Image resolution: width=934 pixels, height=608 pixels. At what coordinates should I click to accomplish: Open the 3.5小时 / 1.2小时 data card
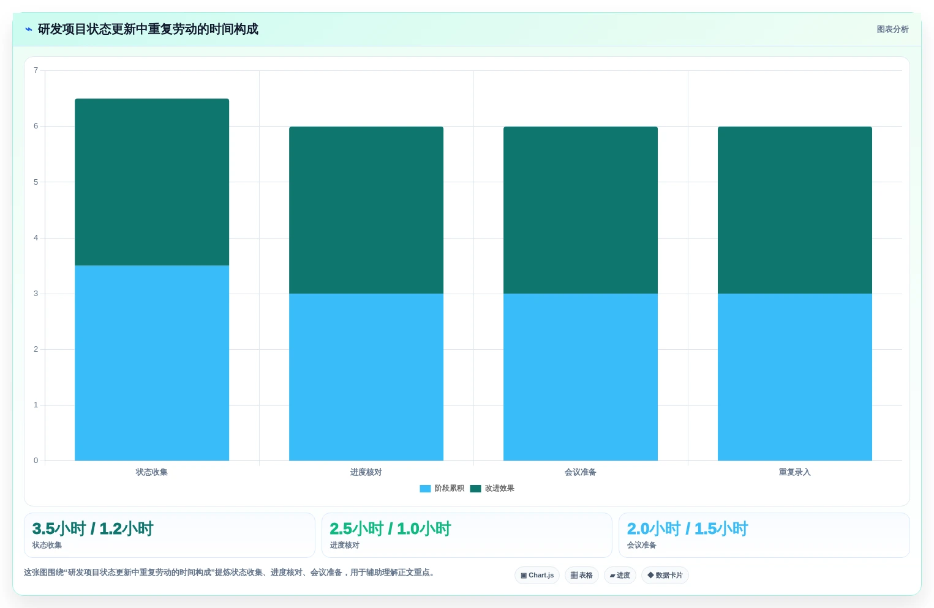coord(170,535)
